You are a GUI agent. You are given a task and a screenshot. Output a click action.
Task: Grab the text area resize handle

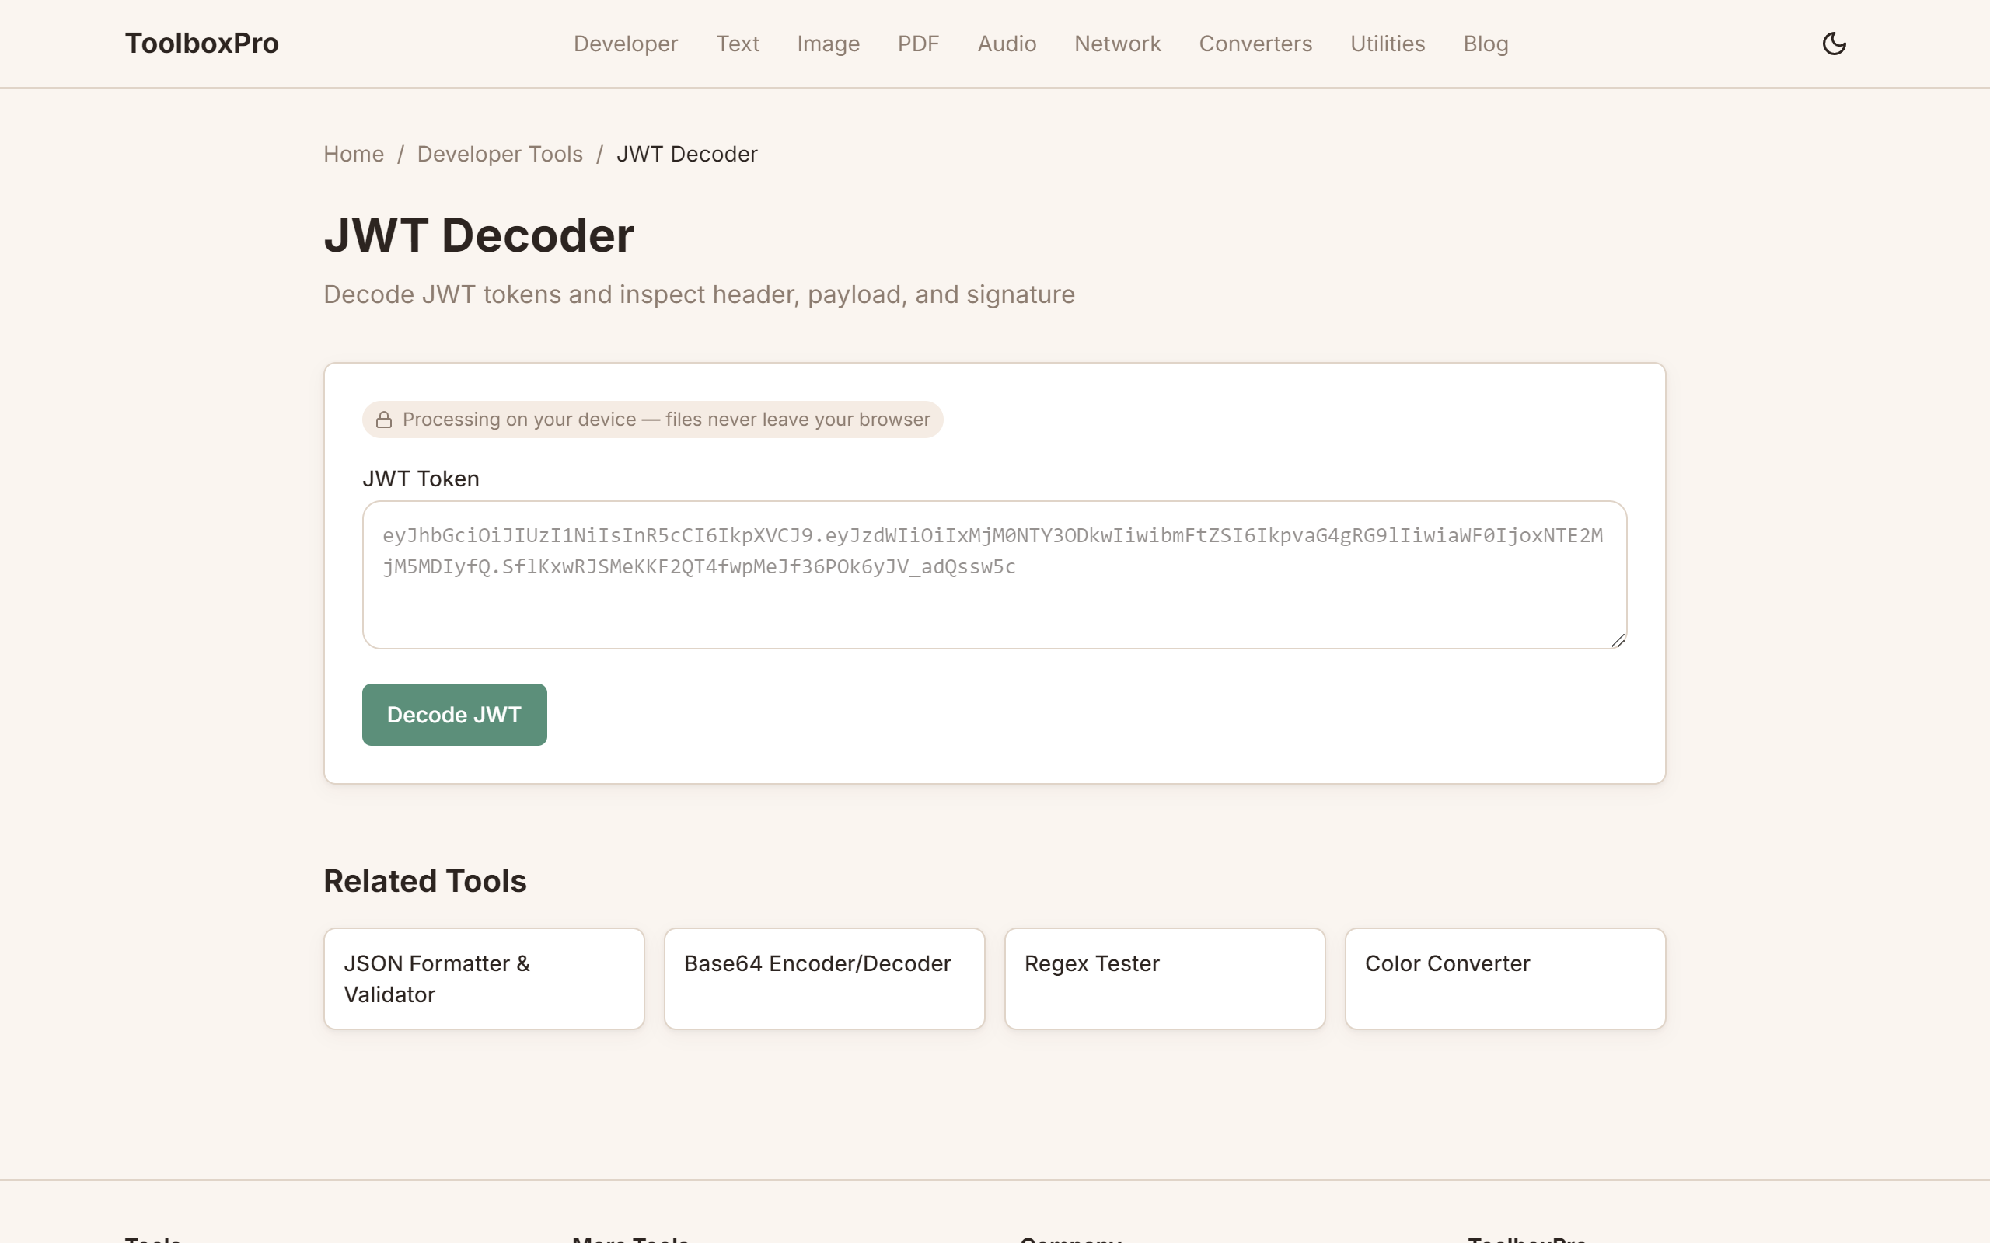tap(1618, 640)
